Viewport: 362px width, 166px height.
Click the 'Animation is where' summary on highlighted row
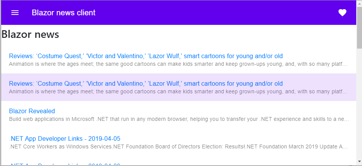178,91
